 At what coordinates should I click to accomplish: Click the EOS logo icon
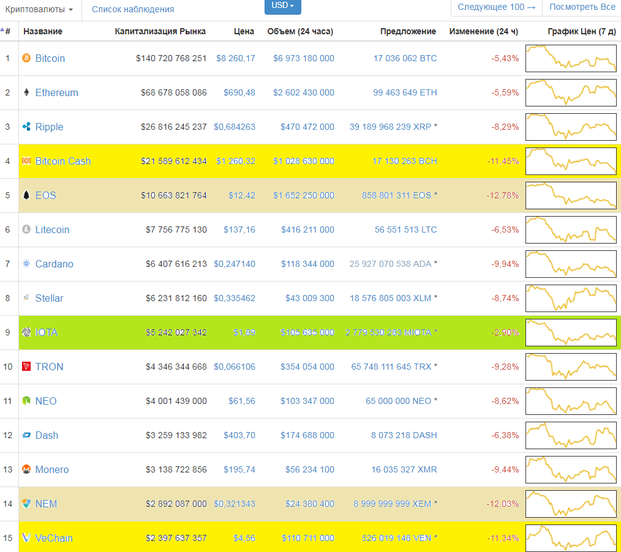point(26,195)
